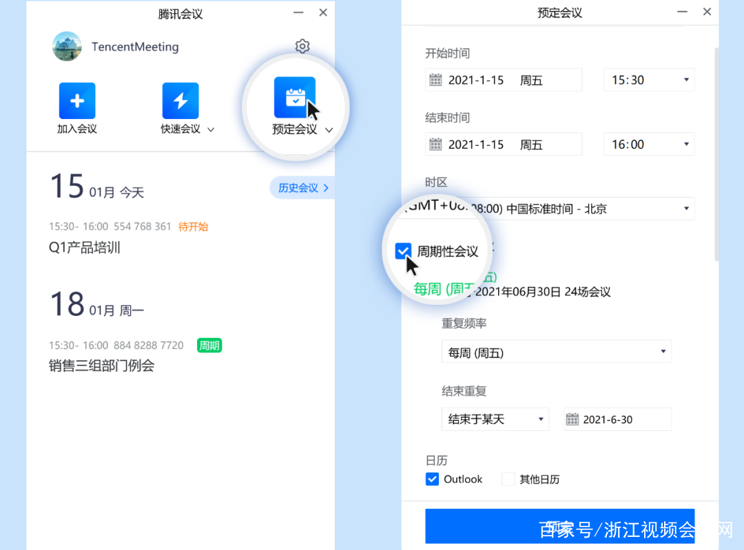744x550 pixels.
Task: Click the end date calendar icon
Action: [435, 144]
